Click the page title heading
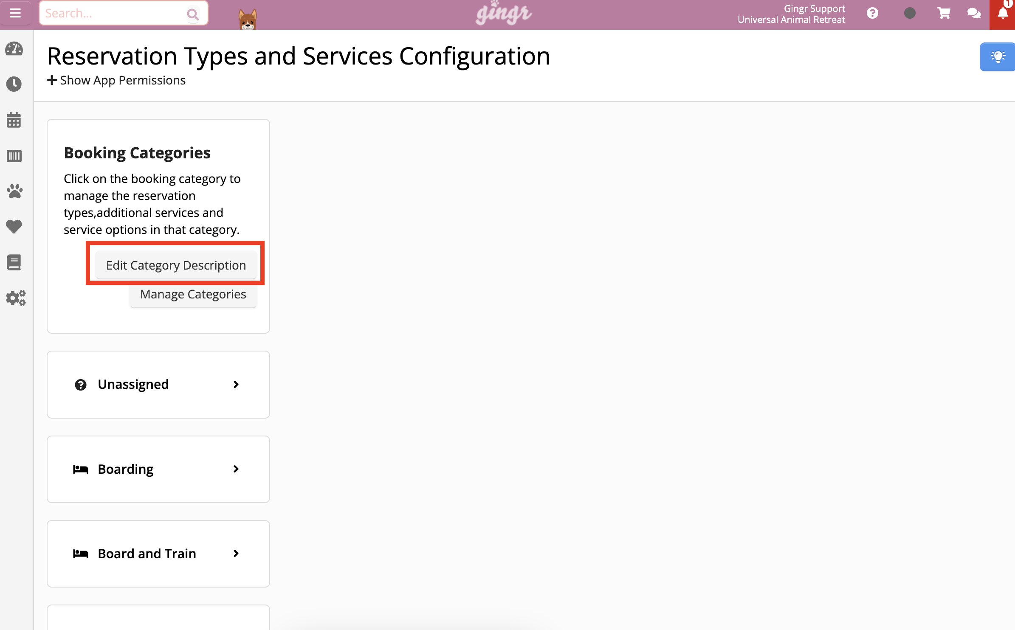1015x630 pixels. pyautogui.click(x=299, y=56)
